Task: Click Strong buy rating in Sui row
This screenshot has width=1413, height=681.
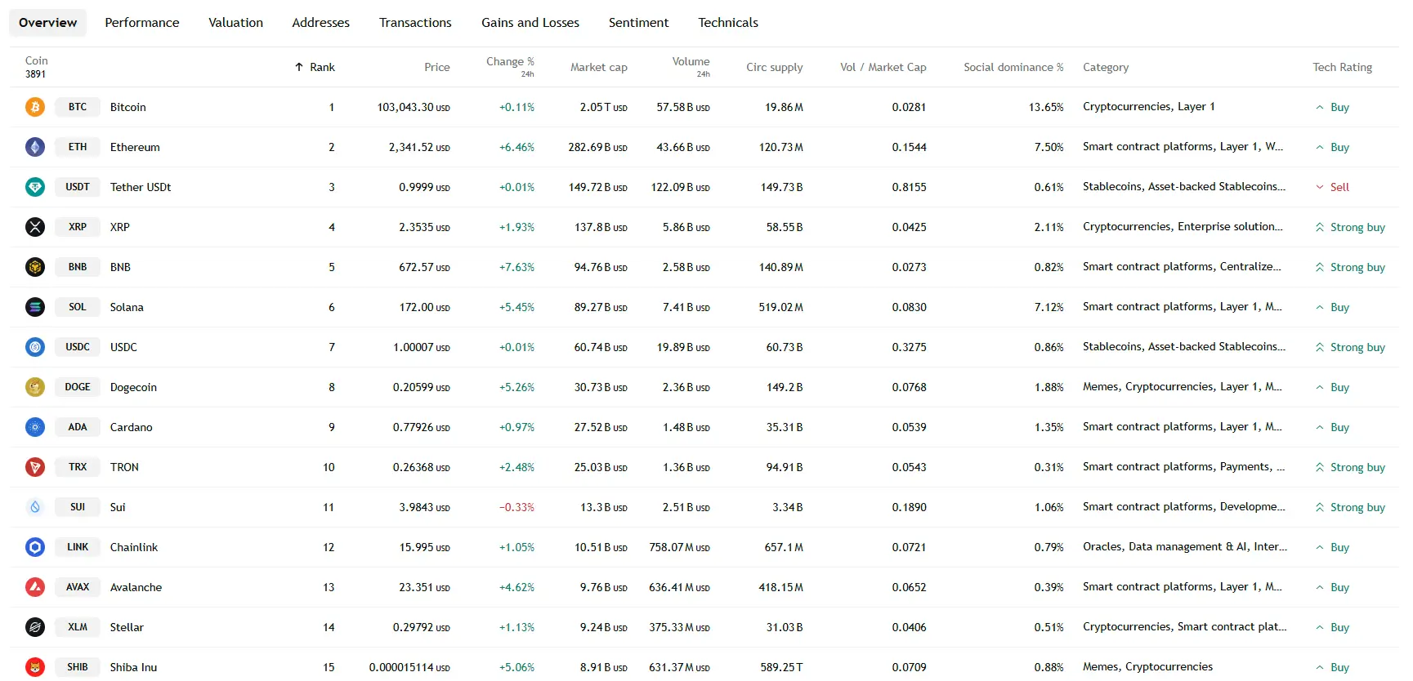Action: (x=1350, y=507)
